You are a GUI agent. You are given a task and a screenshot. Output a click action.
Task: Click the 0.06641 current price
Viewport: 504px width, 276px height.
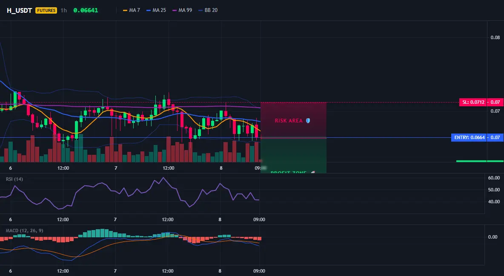pos(86,10)
